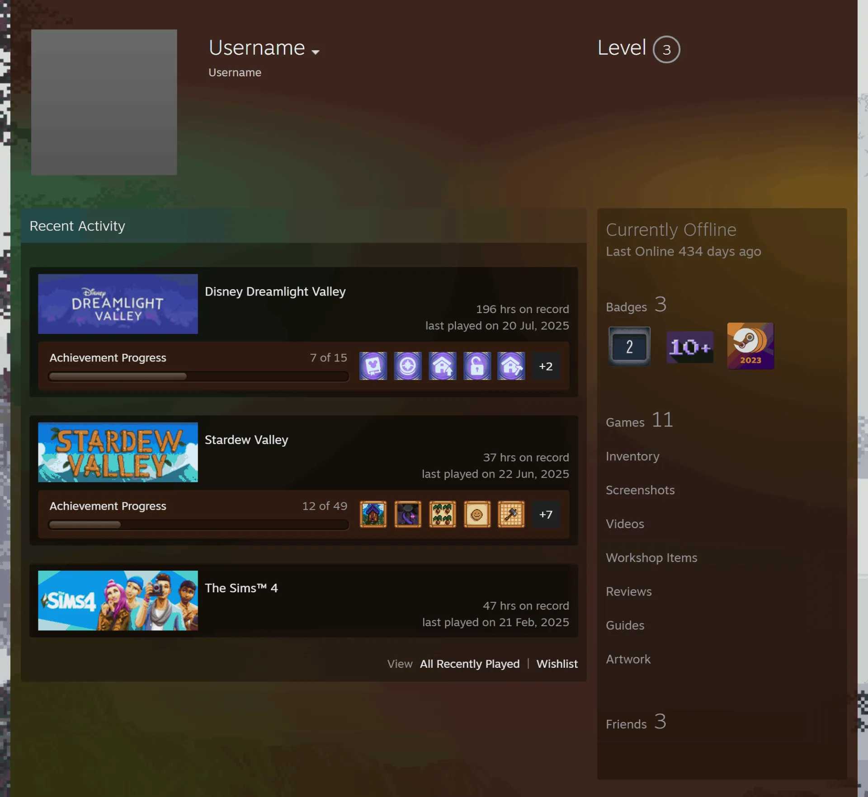Click the Dreamlight open padlock achievement icon

477,366
